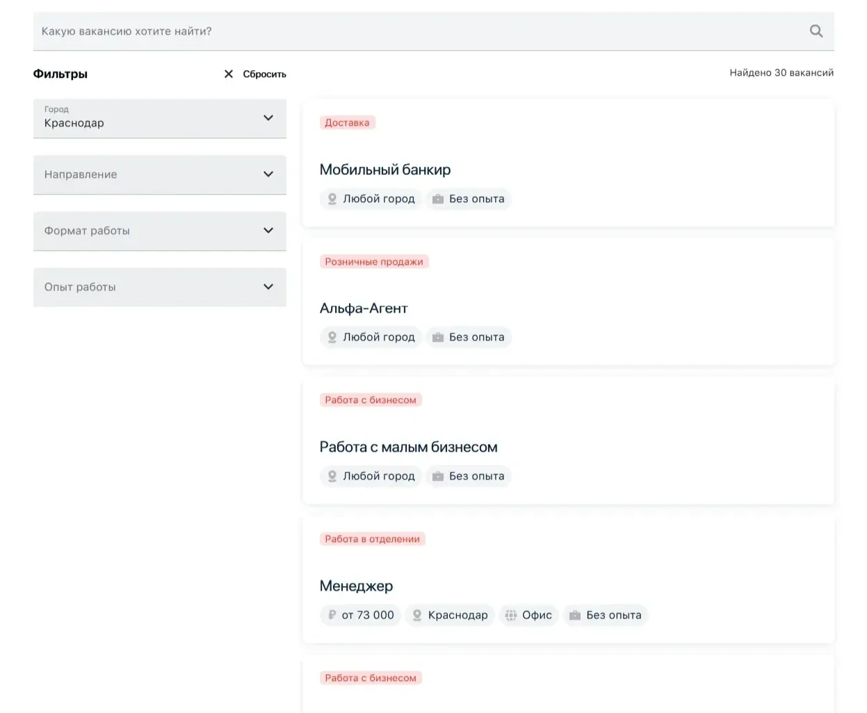Expand the Направление filter dropdown
Screen dimensions: 867x713
point(160,174)
